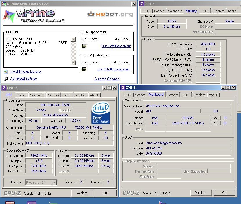Screen dimensions: 241x204
Task: Select Mainboard tab in the Memory window
Action: [x=175, y=11]
